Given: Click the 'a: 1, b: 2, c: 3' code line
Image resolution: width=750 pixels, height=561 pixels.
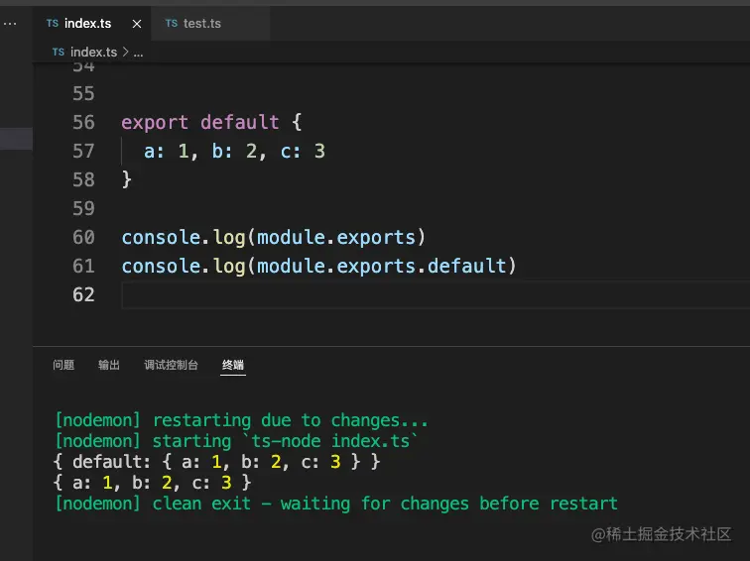Looking at the screenshot, I should tap(234, 151).
